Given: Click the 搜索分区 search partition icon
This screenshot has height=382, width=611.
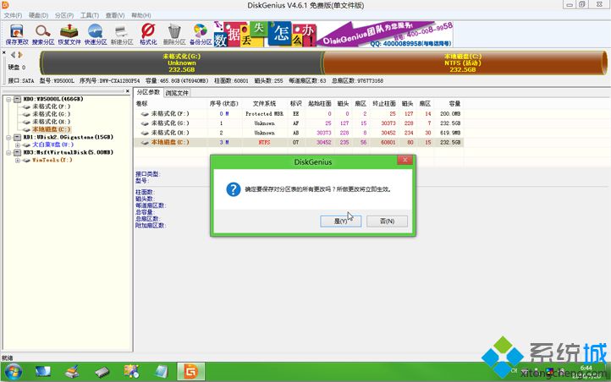Looking at the screenshot, I should pos(43,35).
